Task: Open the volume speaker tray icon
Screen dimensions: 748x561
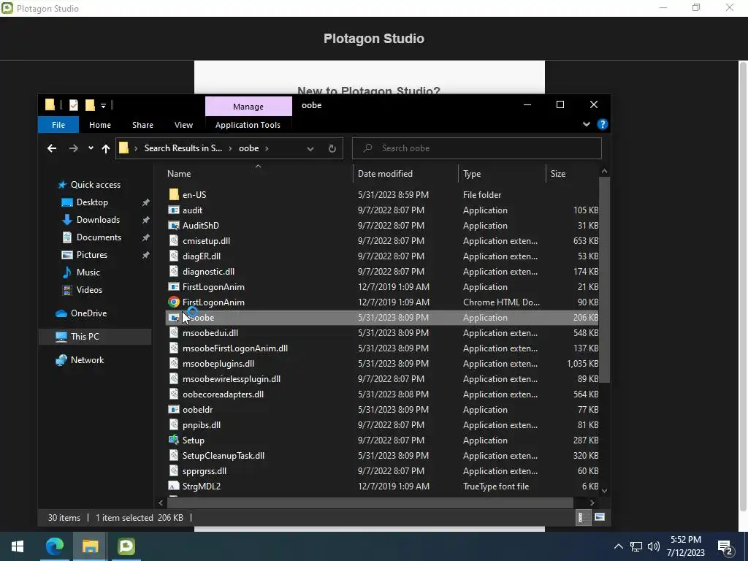Action: coord(654,546)
